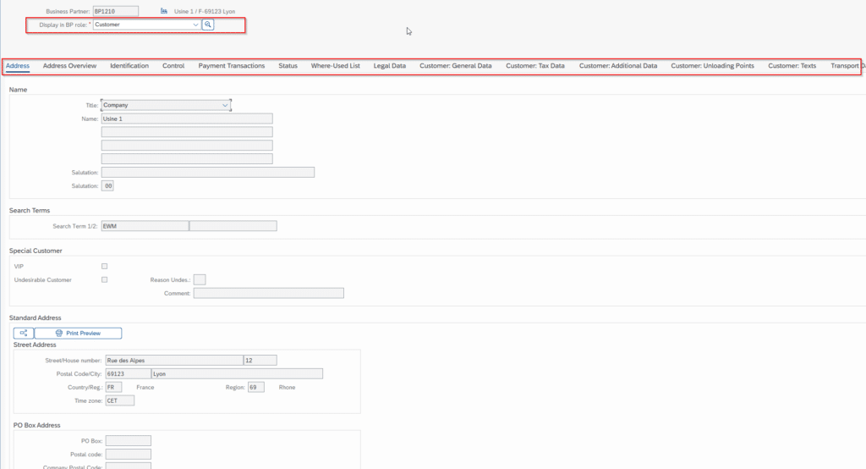Click the Street field Rue des Alpes
866x469 pixels.
coord(174,360)
